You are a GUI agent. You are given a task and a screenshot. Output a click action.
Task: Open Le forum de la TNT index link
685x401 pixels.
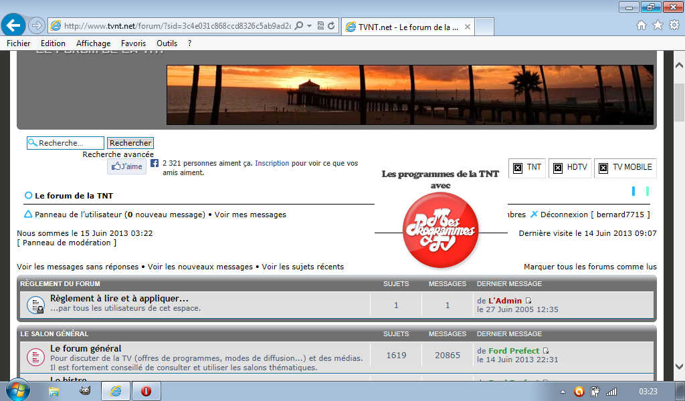pyautogui.click(x=74, y=196)
